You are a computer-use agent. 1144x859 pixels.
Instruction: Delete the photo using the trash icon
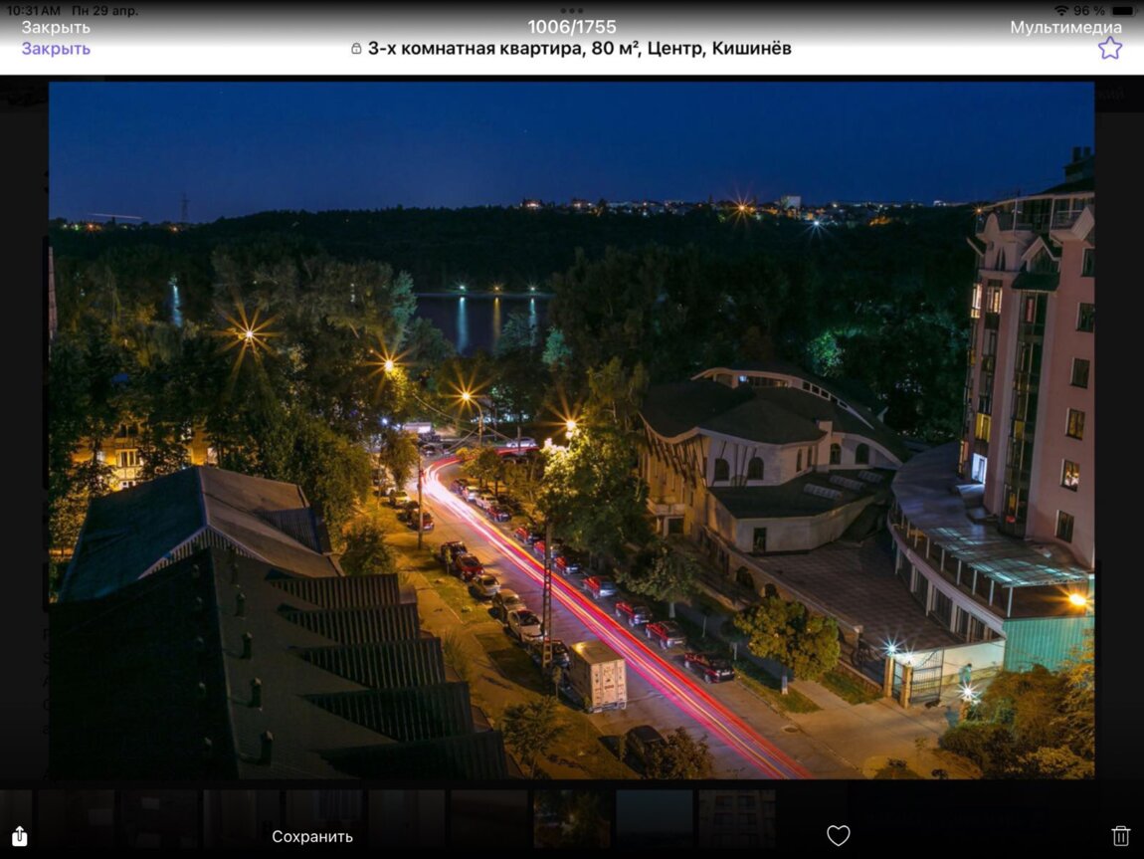[x=1121, y=836]
